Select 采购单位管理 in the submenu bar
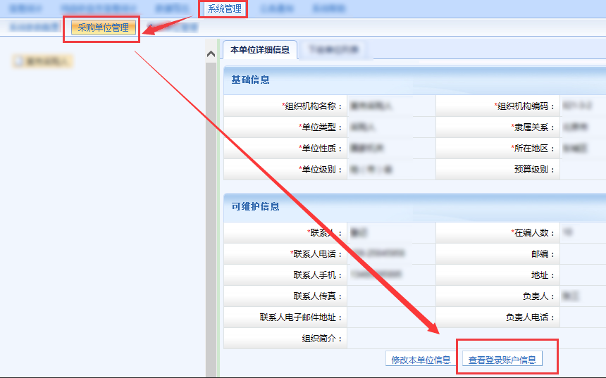Image resolution: width=606 pixels, height=378 pixels. pyautogui.click(x=103, y=28)
